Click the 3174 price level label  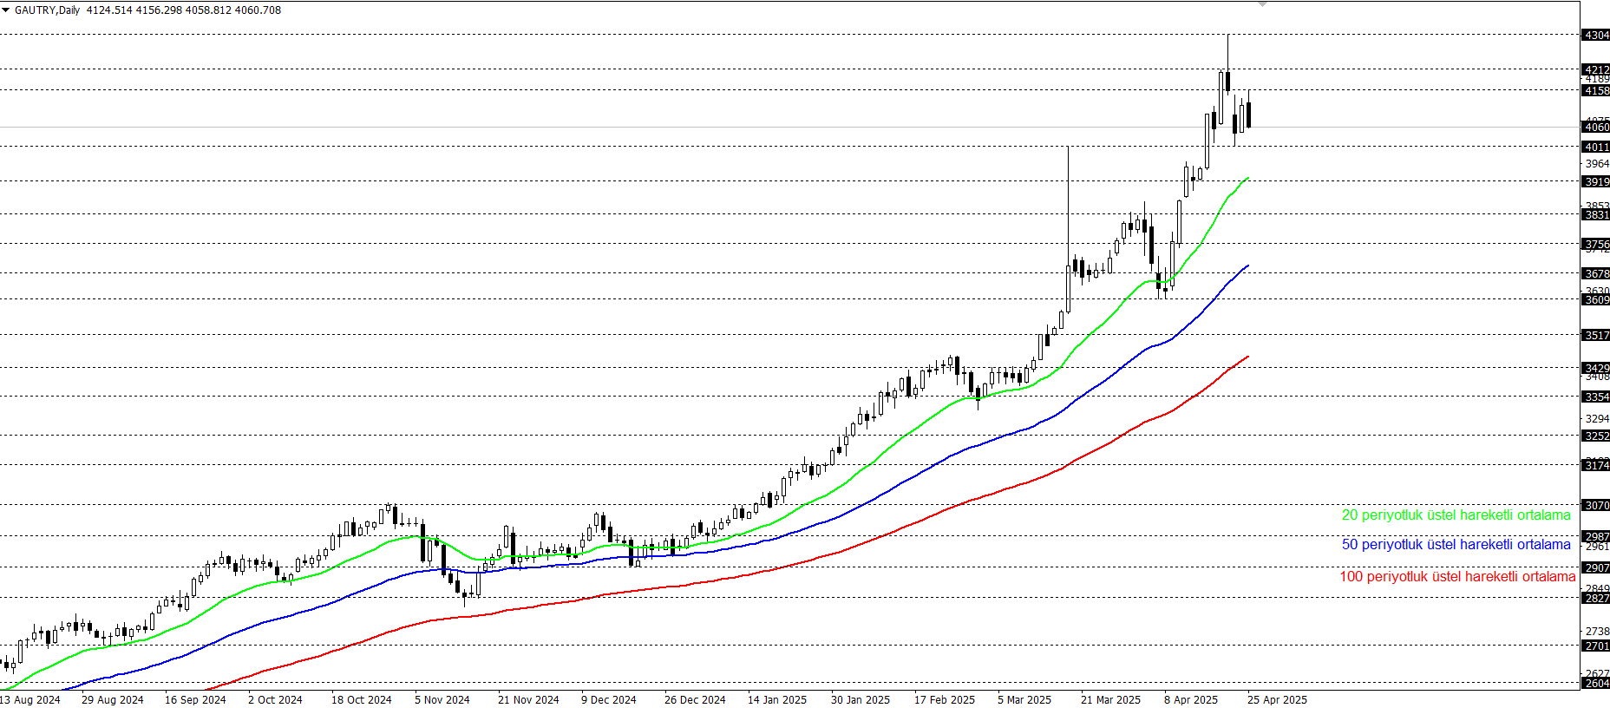tap(1596, 465)
